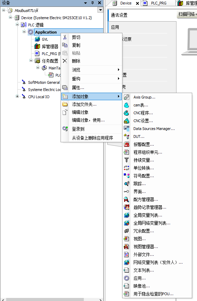Select GVL in the device tree
This screenshot has height=301, width=197.
pos(45,39)
